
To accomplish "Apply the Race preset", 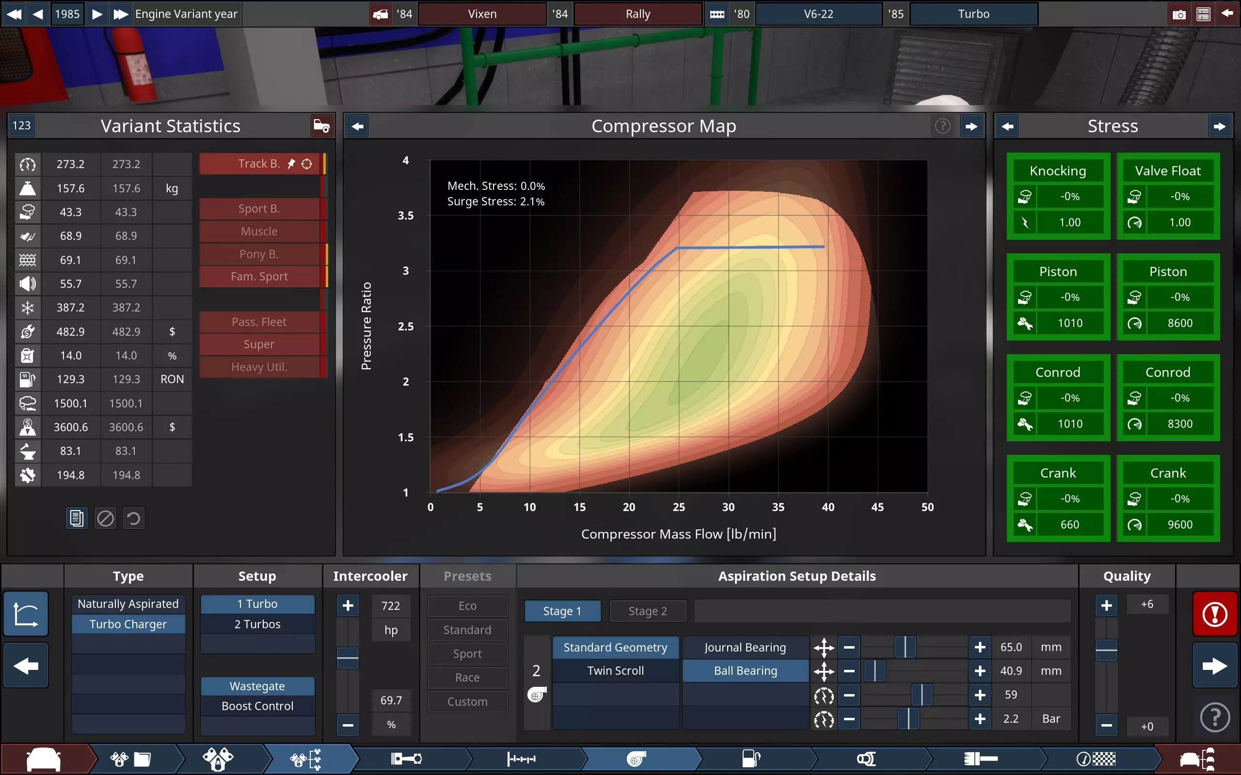I will click(x=468, y=678).
